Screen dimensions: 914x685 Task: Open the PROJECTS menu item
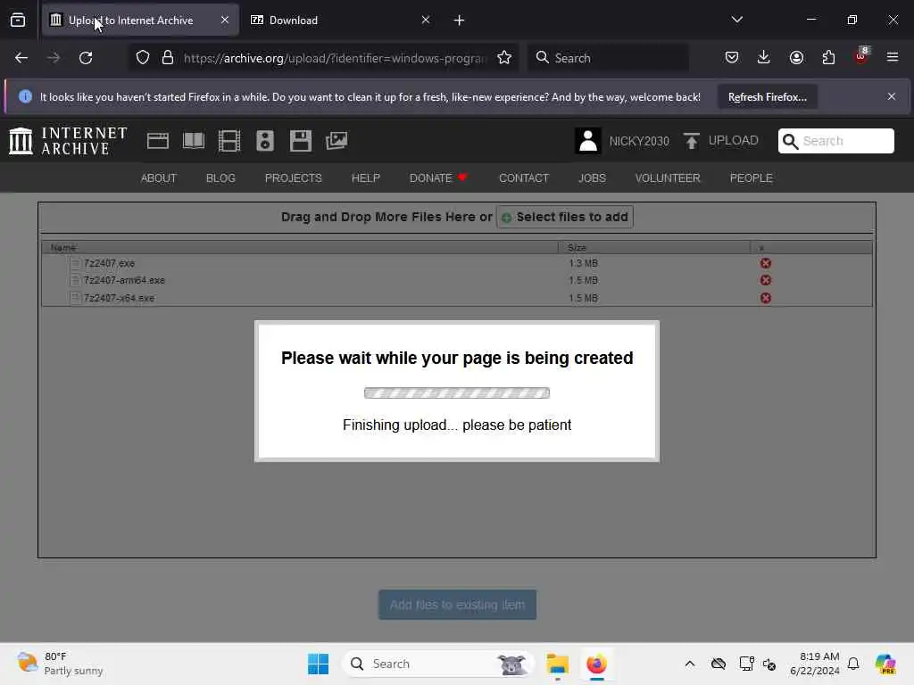click(x=293, y=178)
